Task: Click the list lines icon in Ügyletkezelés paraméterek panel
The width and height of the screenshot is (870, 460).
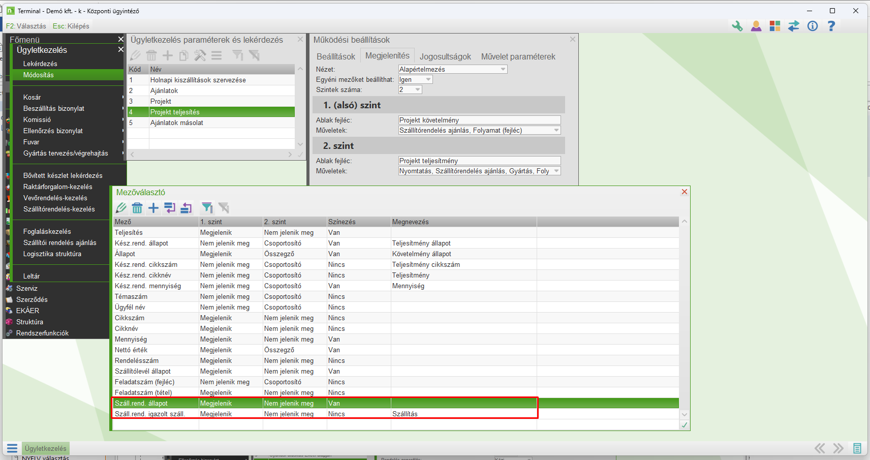Action: point(216,55)
